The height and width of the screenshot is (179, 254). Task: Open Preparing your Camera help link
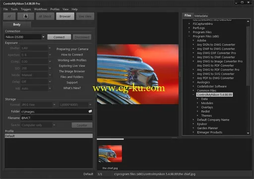(72, 49)
